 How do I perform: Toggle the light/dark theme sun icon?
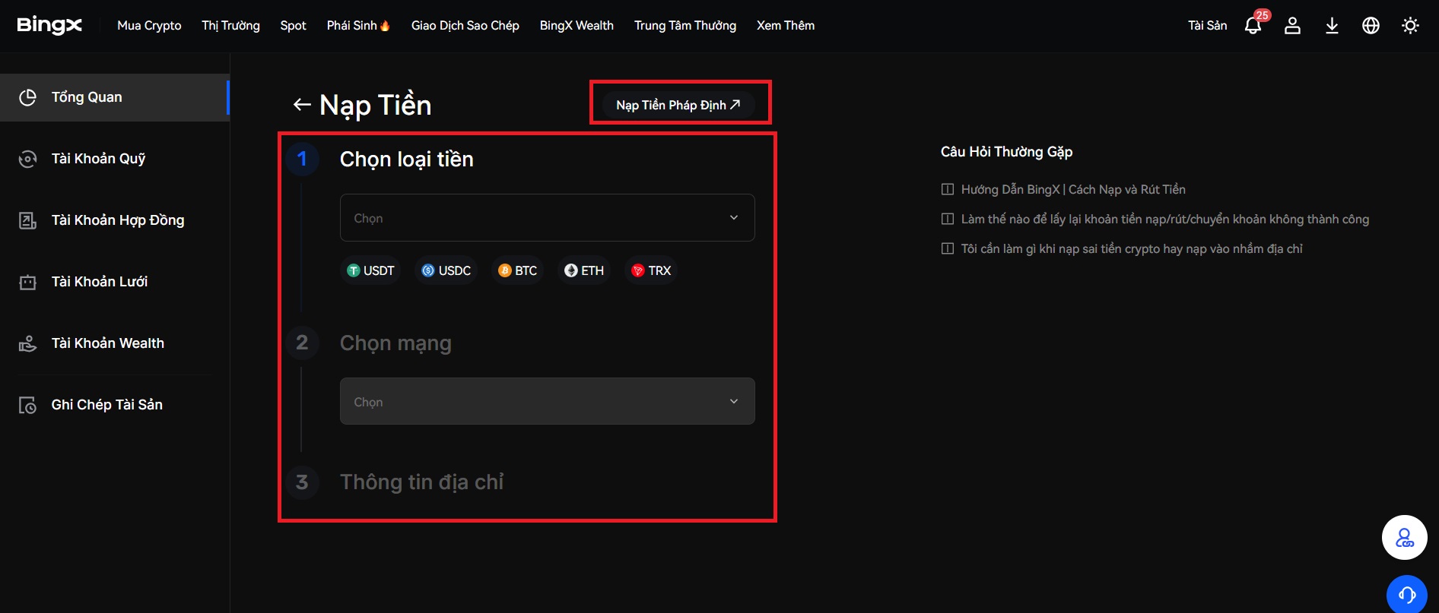(x=1410, y=26)
